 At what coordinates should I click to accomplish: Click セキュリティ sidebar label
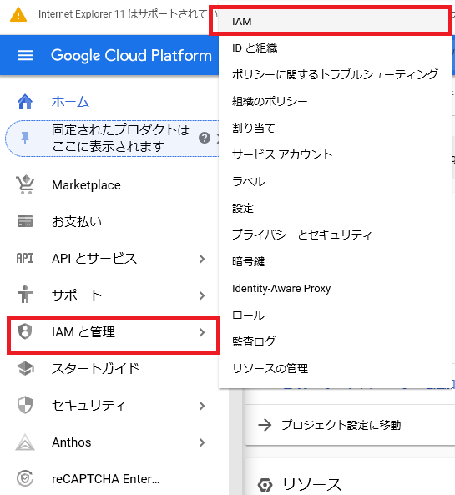point(88,406)
